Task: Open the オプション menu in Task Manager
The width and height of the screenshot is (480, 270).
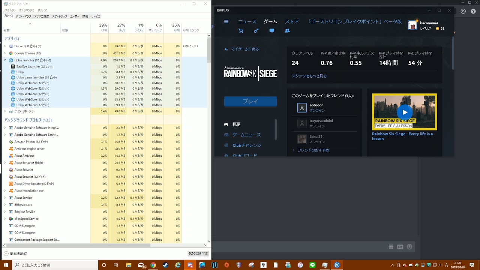Action: pyautogui.click(x=27, y=10)
